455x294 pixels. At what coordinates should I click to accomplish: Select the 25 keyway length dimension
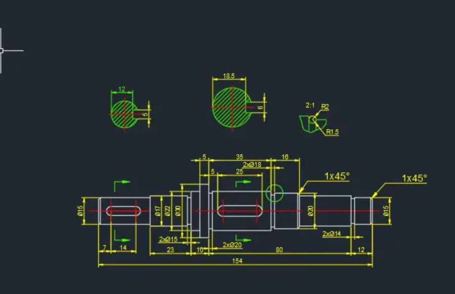[240, 172]
